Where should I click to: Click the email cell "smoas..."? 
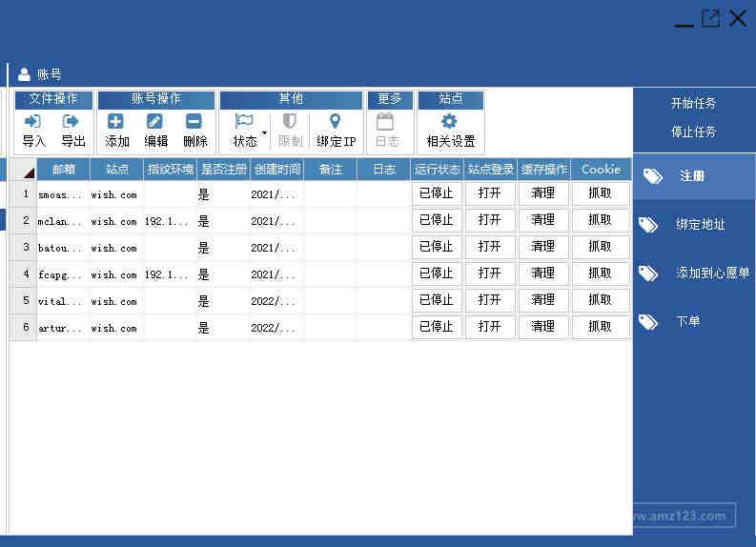[64, 194]
